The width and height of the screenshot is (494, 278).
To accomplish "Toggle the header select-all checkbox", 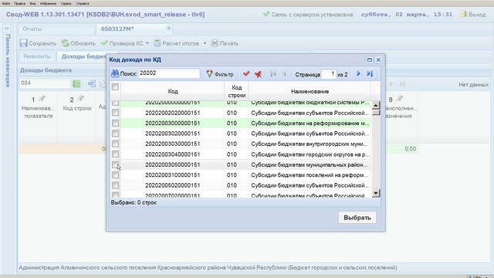I will click(115, 86).
